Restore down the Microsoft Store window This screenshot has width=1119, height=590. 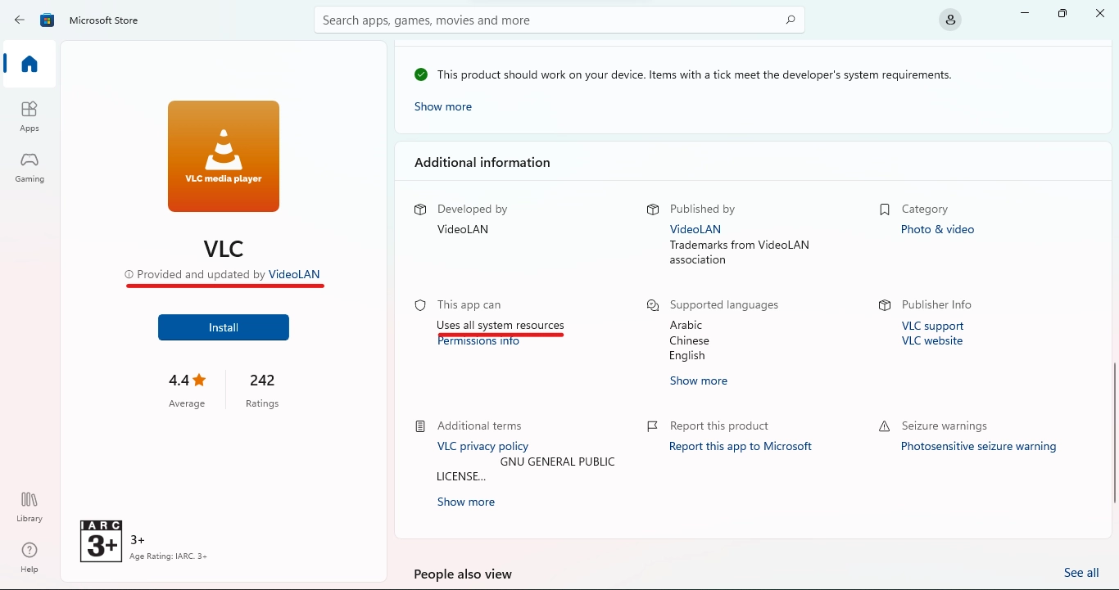coord(1062,13)
